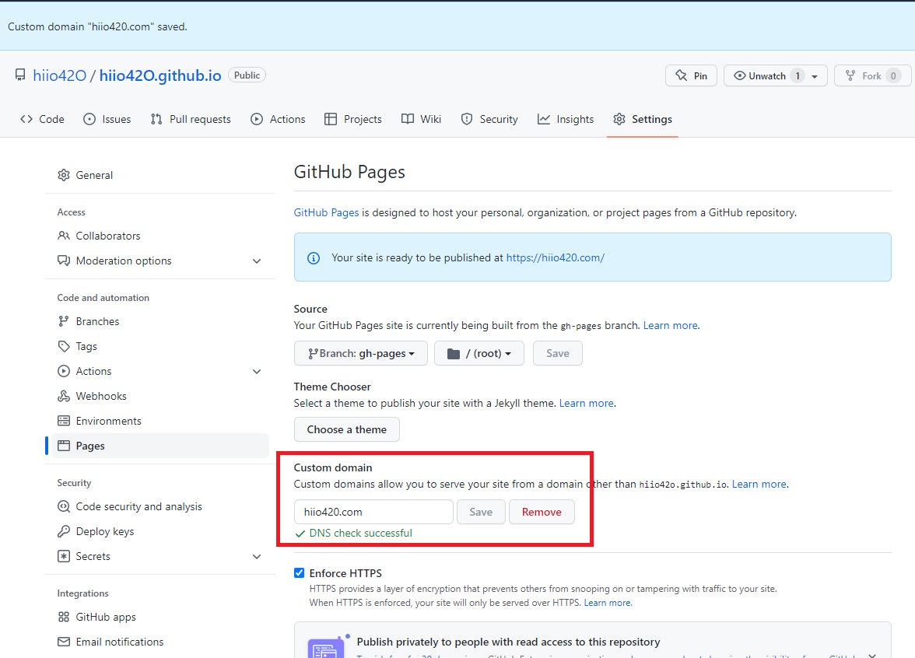Click the Actions tab play icon
Viewport: 915px width, 658px height.
(257, 119)
